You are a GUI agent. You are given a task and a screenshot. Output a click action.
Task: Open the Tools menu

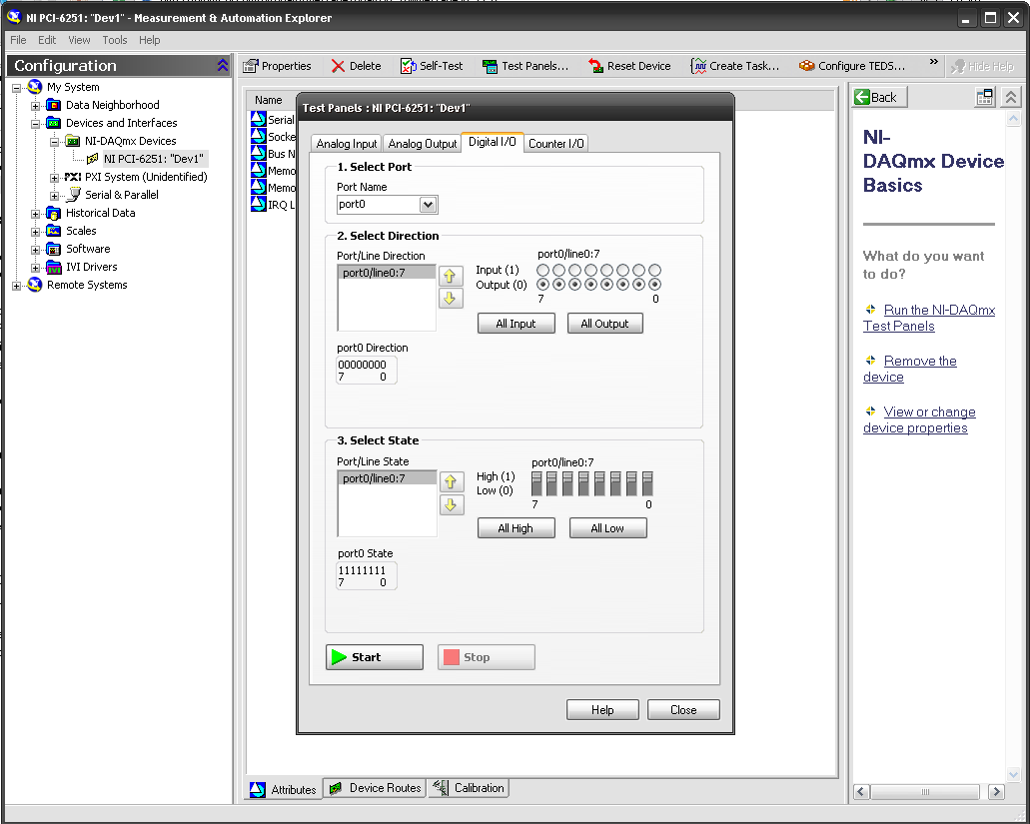114,40
